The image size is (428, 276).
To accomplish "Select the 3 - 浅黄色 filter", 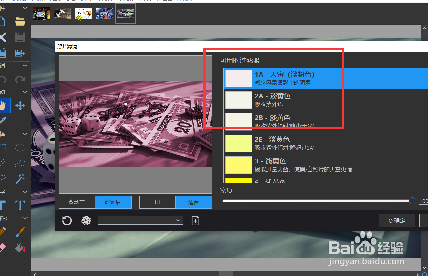I will click(326, 165).
